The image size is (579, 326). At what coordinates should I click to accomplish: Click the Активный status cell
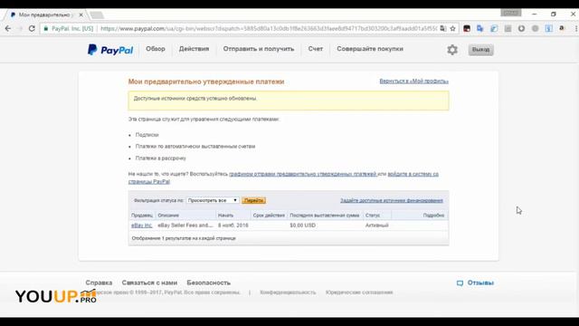click(377, 225)
